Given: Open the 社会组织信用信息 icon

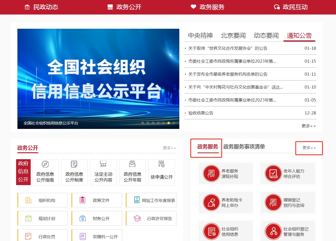Looking at the screenshot, I should click(226, 231).
